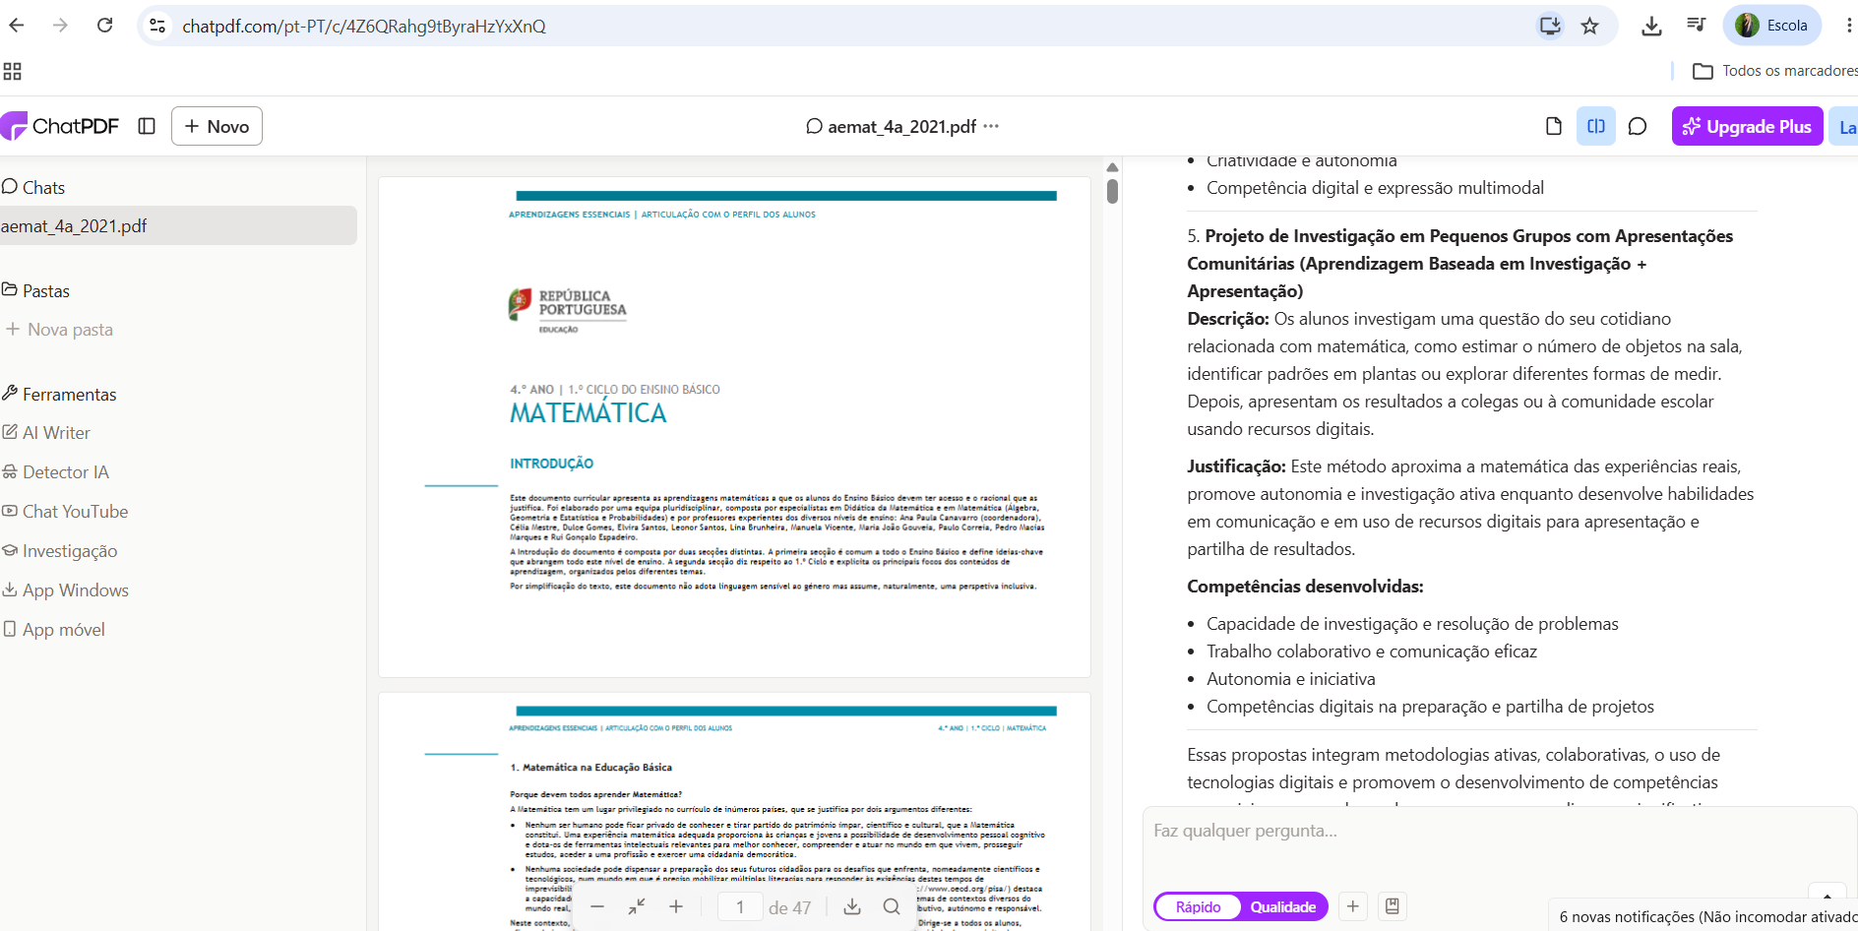
Task: Click the ChatPDF logo
Action: tap(59, 126)
